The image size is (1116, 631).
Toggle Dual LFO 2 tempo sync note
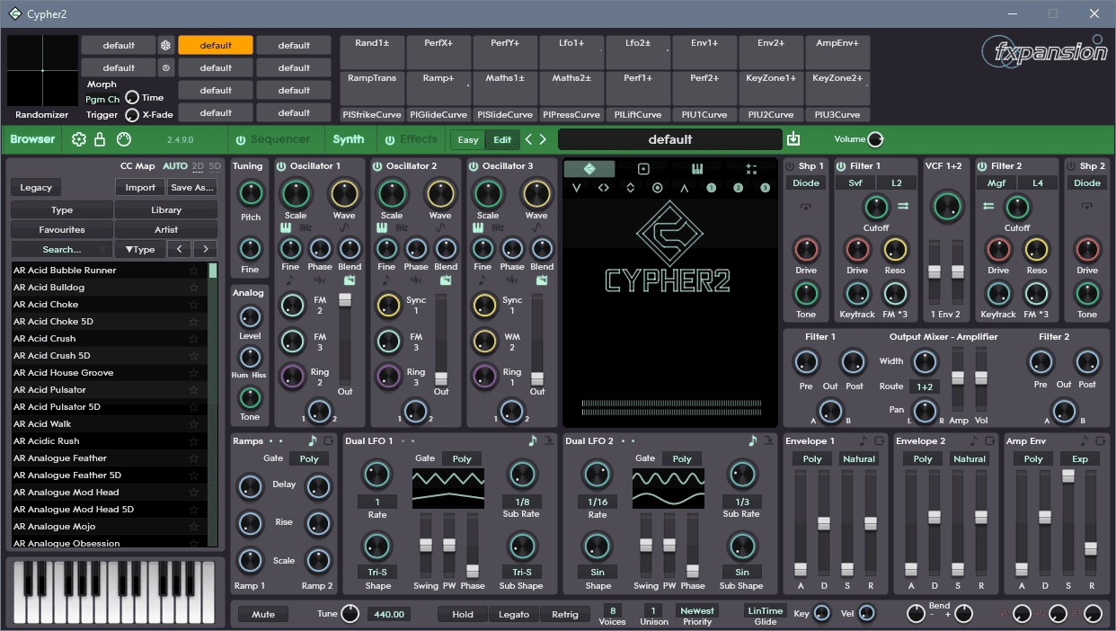click(753, 440)
